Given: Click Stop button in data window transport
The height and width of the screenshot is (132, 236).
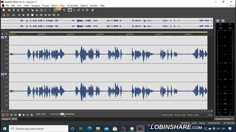Looking at the screenshot, I should click(x=20, y=115).
